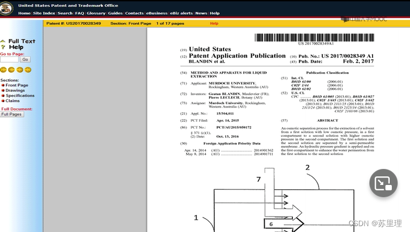Open the Contacts link
Viewport: 410px width, 232px height.
point(134,13)
